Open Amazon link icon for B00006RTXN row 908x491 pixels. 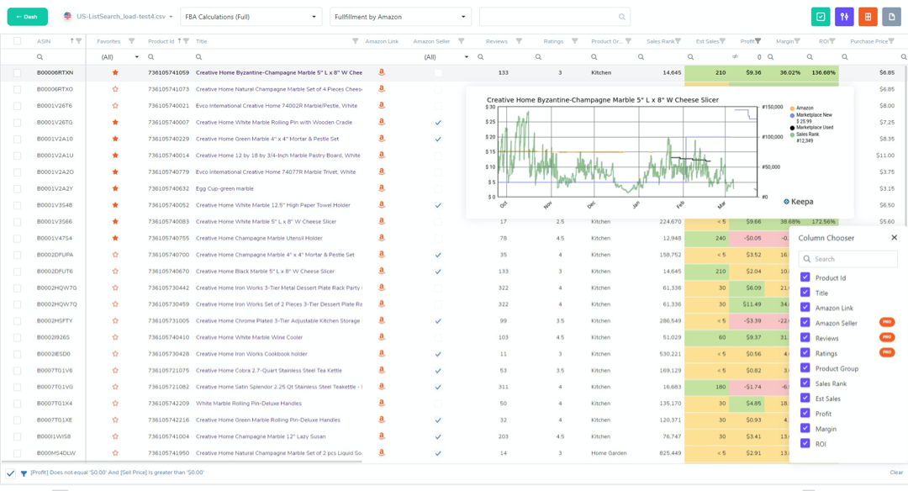[382, 73]
